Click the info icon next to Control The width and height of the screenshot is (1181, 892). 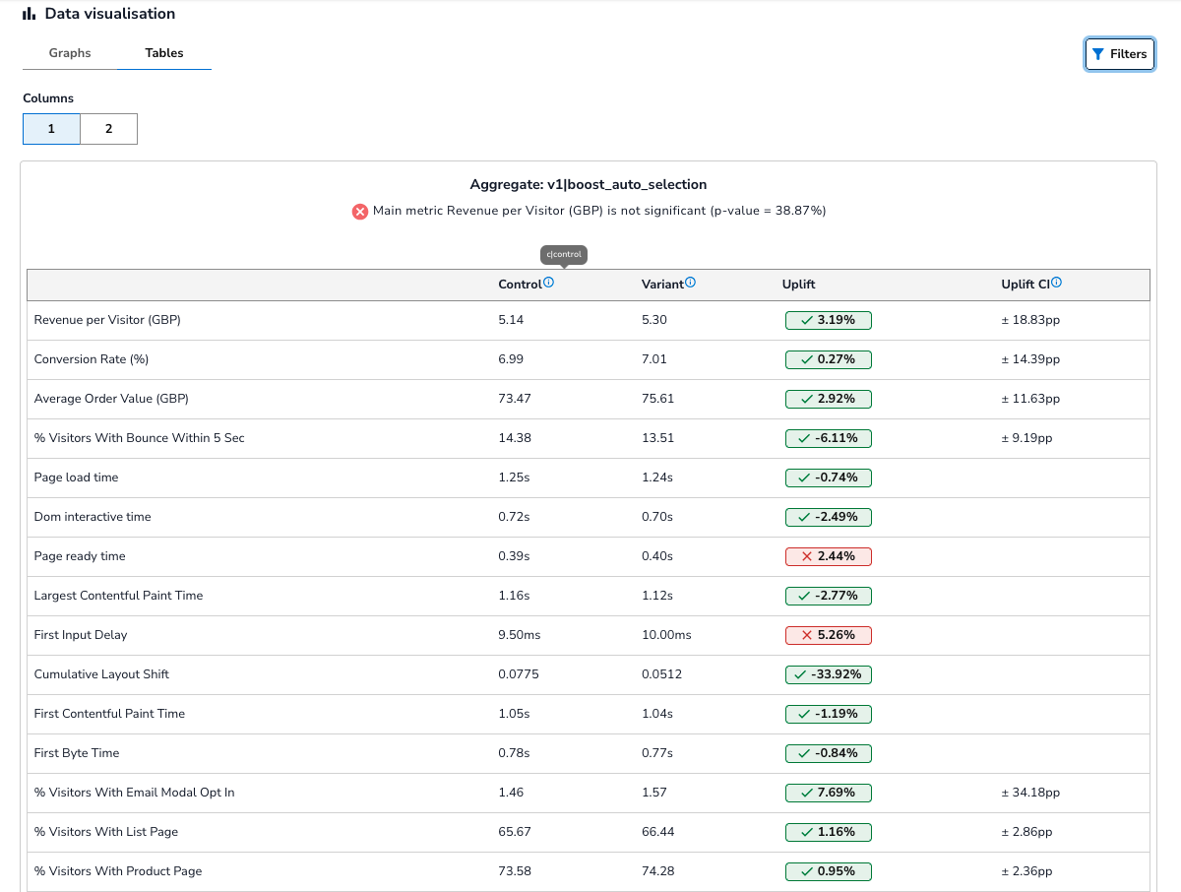549,283
